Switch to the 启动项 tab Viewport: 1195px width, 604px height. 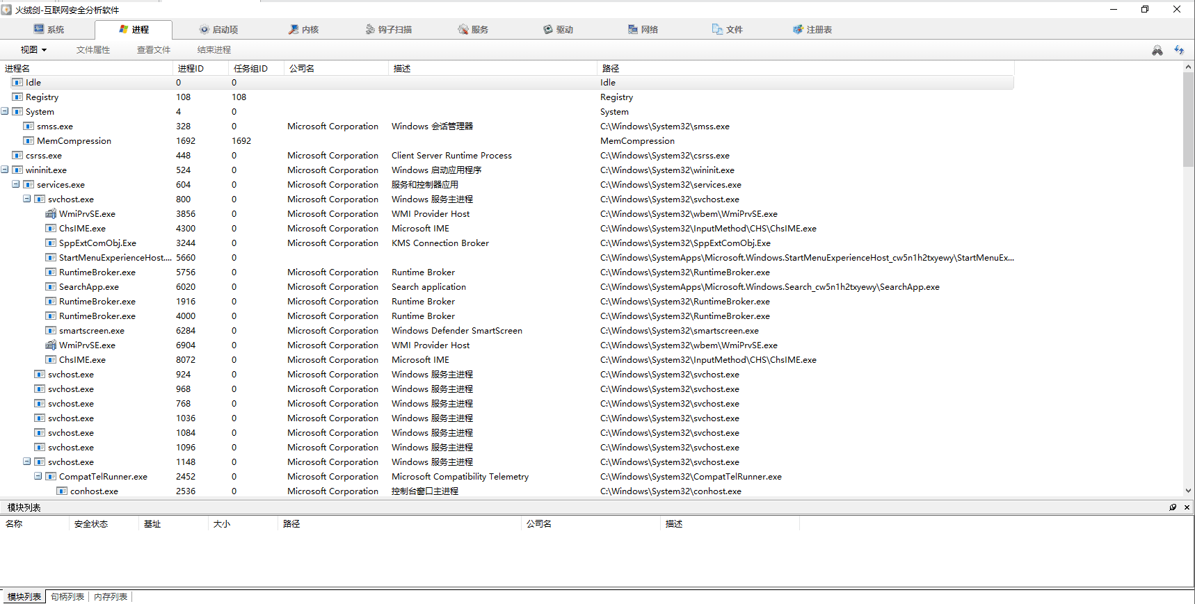click(218, 29)
